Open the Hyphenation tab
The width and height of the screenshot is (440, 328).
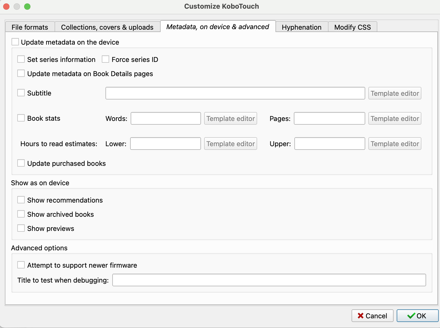(301, 27)
